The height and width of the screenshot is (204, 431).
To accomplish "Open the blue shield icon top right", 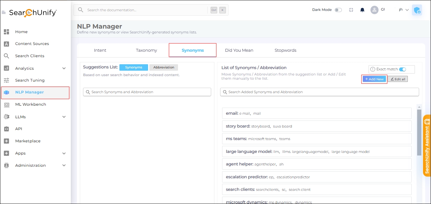I will (x=417, y=10).
